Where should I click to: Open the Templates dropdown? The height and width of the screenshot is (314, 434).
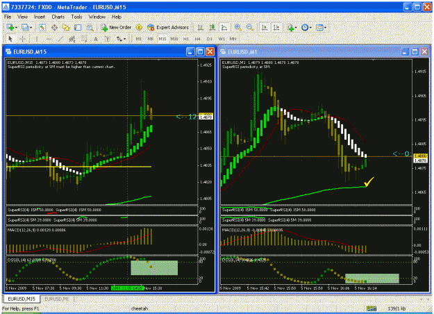pos(321,27)
